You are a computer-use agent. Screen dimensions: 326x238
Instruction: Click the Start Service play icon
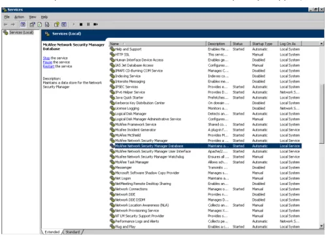74,24
